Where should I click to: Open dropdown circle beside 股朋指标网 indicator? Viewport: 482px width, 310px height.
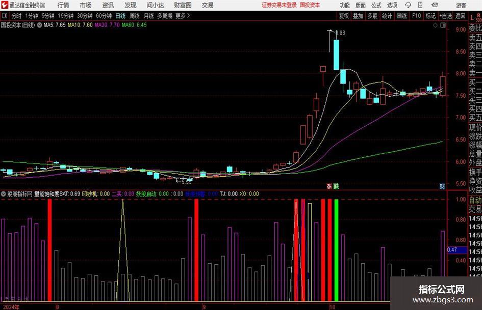[4, 194]
